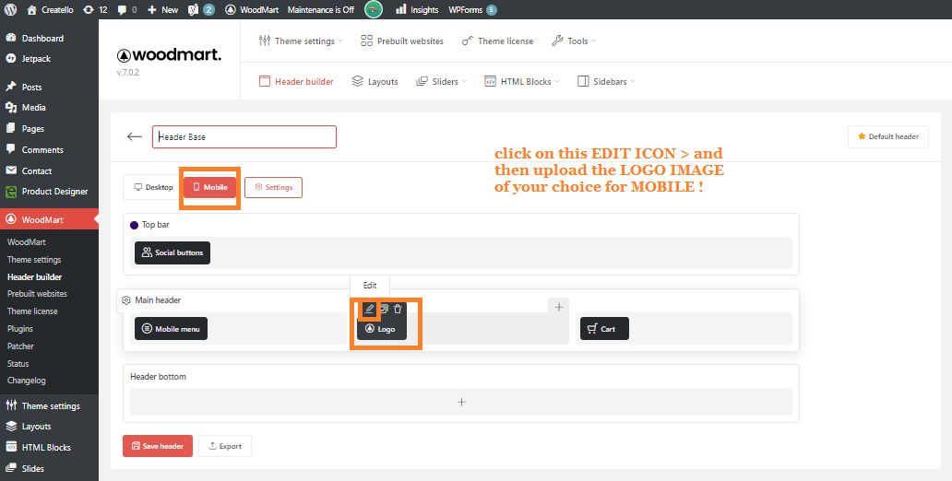Screen dimensions: 952x481
Task: Open Theme license in top nav
Action: (497, 41)
